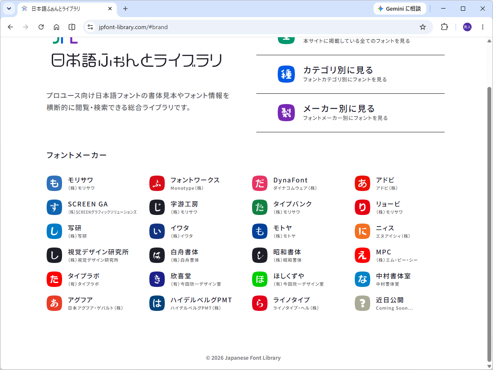Open the blue モリサワ maker icon

[x=54, y=183]
